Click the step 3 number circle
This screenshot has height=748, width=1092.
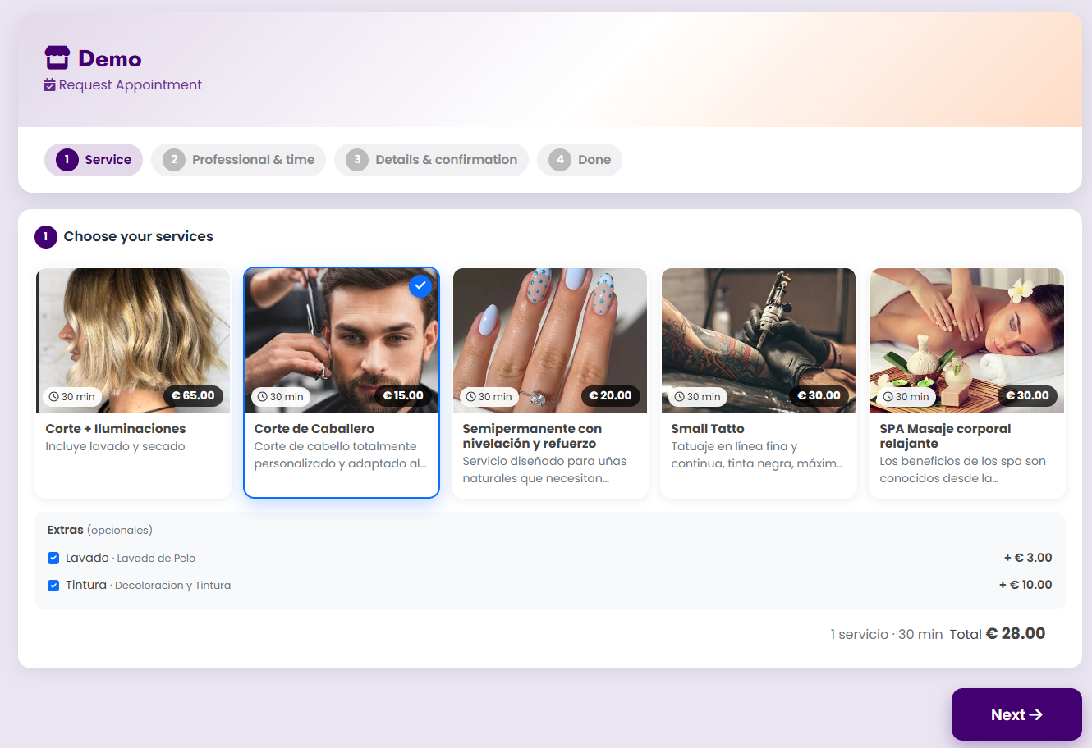tap(357, 160)
